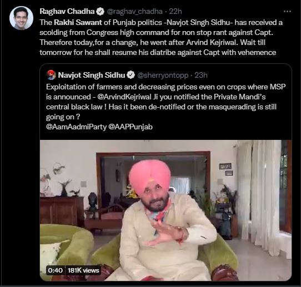Open the 22h tweet timestamp

pos(175,12)
